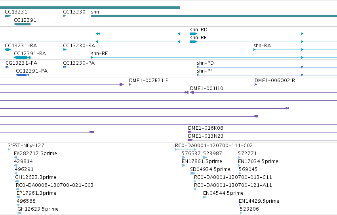Select the RC0-DA0001-120700-013-C11 label
Image resolution: width=337 pixels, height=215 pixels.
pos(233,177)
